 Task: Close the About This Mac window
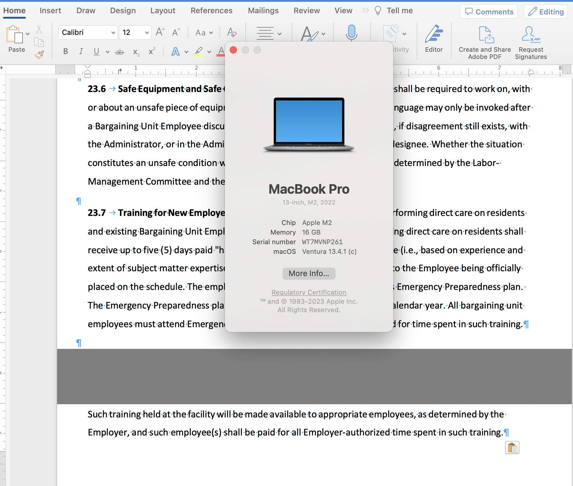coord(233,50)
